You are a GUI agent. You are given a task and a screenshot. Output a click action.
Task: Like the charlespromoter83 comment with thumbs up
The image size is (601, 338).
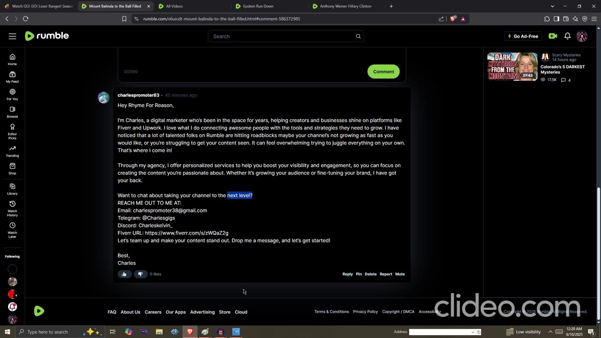pyautogui.click(x=124, y=274)
